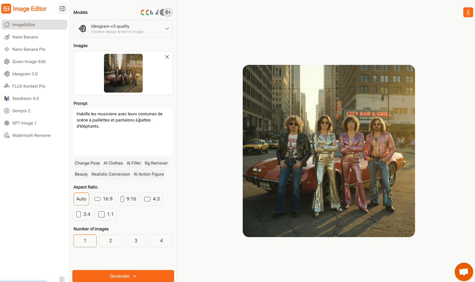Open the chat support bubble

(464, 272)
